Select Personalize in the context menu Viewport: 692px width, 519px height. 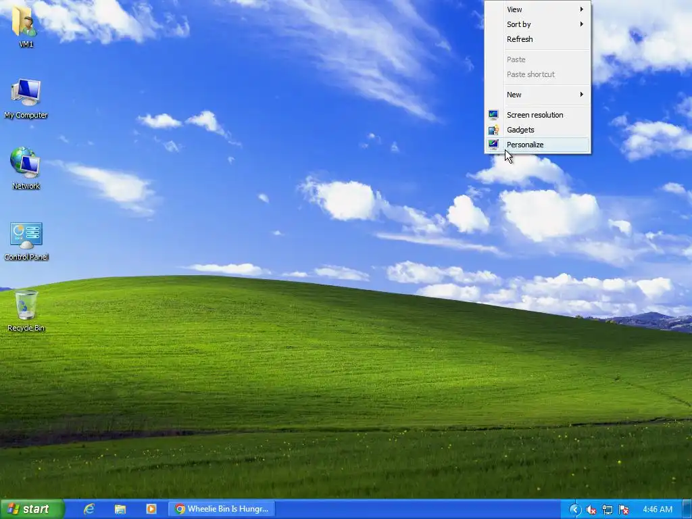[x=537, y=145]
